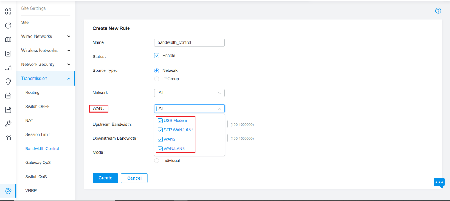This screenshot has width=450, height=201.
Task: Collapse the WAN dropdown
Action: click(x=190, y=109)
